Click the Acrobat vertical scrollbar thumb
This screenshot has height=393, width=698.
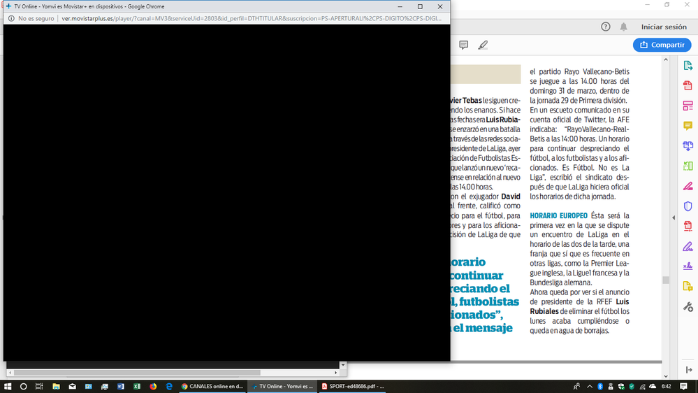point(666,280)
